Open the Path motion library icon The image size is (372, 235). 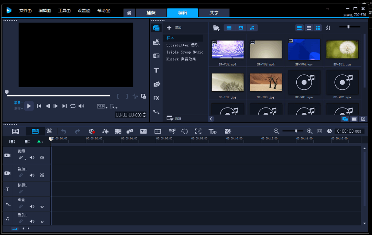156,112
